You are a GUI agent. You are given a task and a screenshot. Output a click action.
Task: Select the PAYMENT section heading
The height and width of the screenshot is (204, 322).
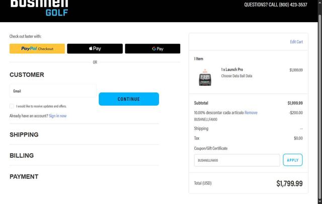coord(24,177)
